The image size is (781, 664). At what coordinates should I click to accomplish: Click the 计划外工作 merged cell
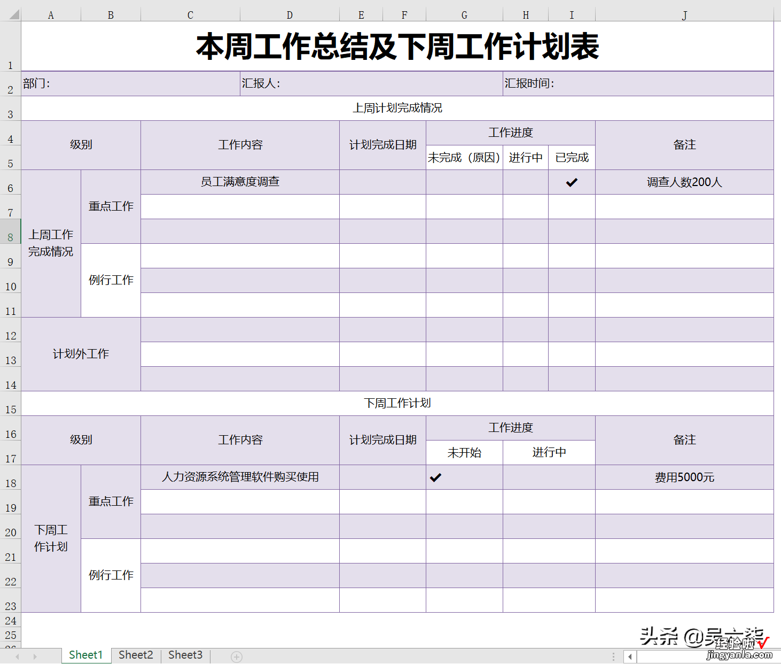pos(81,354)
